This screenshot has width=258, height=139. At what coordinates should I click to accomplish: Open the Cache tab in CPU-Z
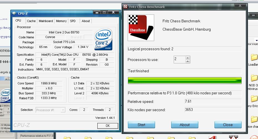pyautogui.click(x=31, y=21)
